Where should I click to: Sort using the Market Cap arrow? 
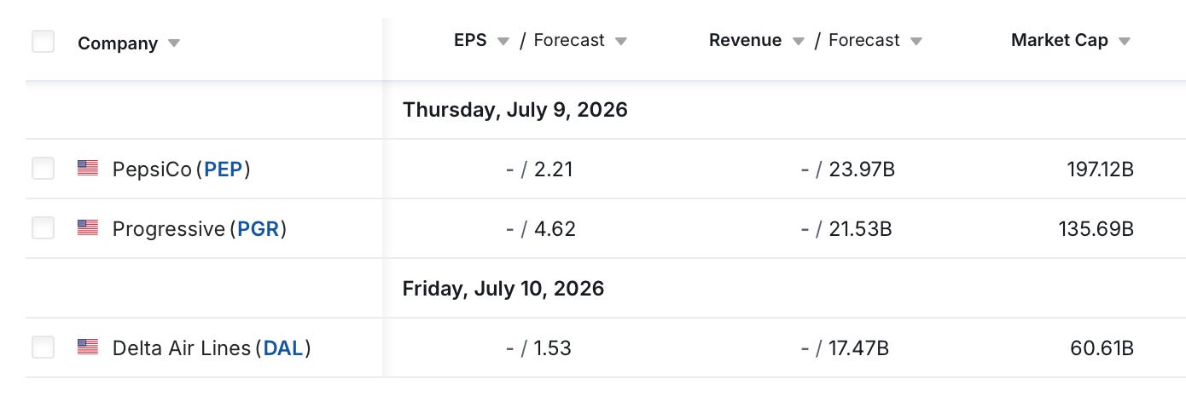click(1125, 41)
